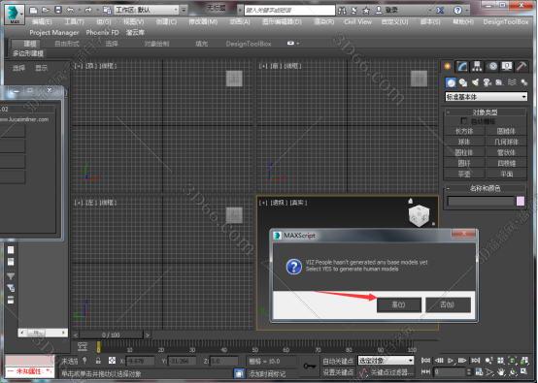Click the star favorites icon

[366, 11]
